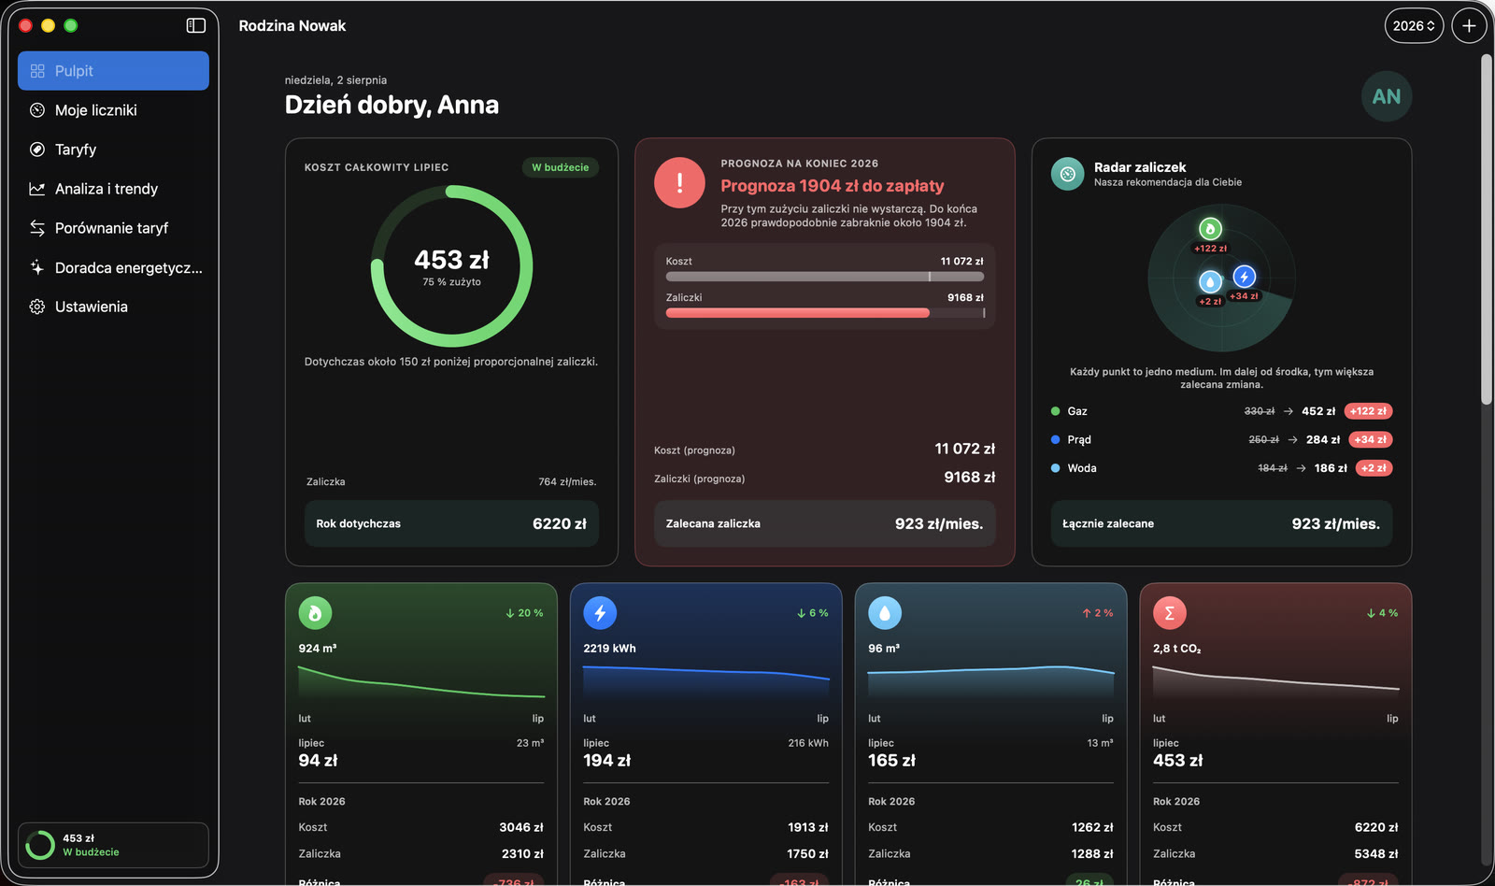Open the Pulpit dashboard section
The height and width of the screenshot is (886, 1495).
(x=113, y=71)
